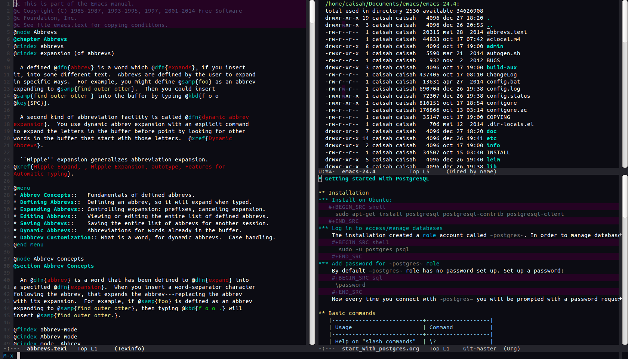The height and width of the screenshot is (359, 628).
Task: Click the (Org) mode indicator
Action: coord(512,349)
